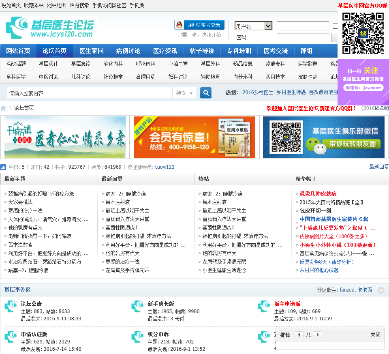This screenshot has width=389, height=354.
Task: Open the 群组 nav tab
Action: (306, 51)
